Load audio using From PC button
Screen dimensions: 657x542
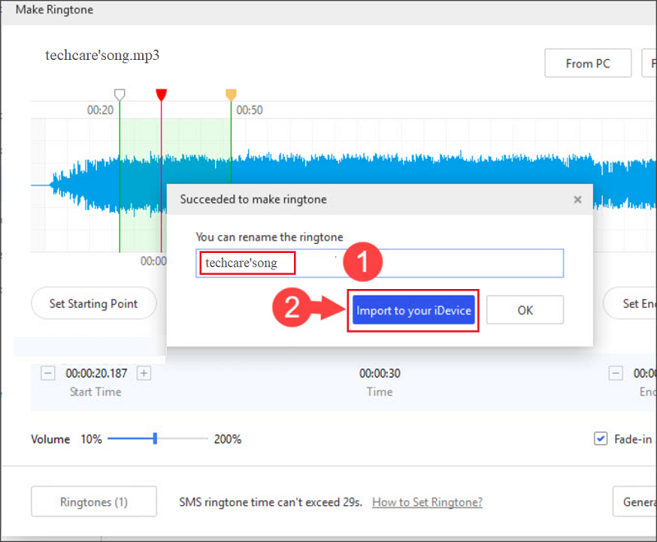click(x=587, y=63)
